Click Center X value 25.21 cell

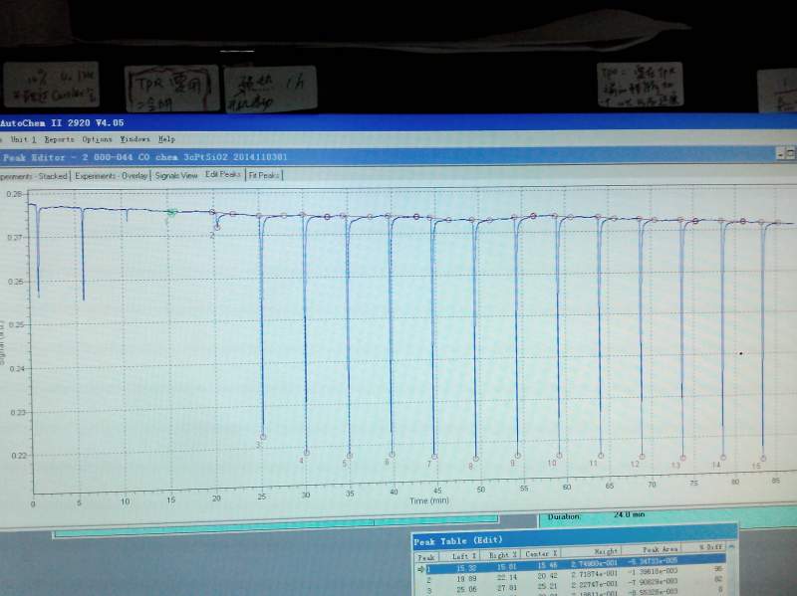pos(548,586)
